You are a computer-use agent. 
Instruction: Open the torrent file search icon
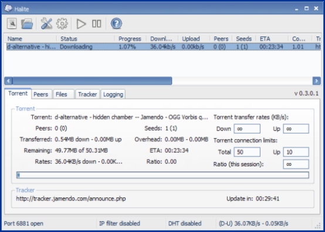12,23
